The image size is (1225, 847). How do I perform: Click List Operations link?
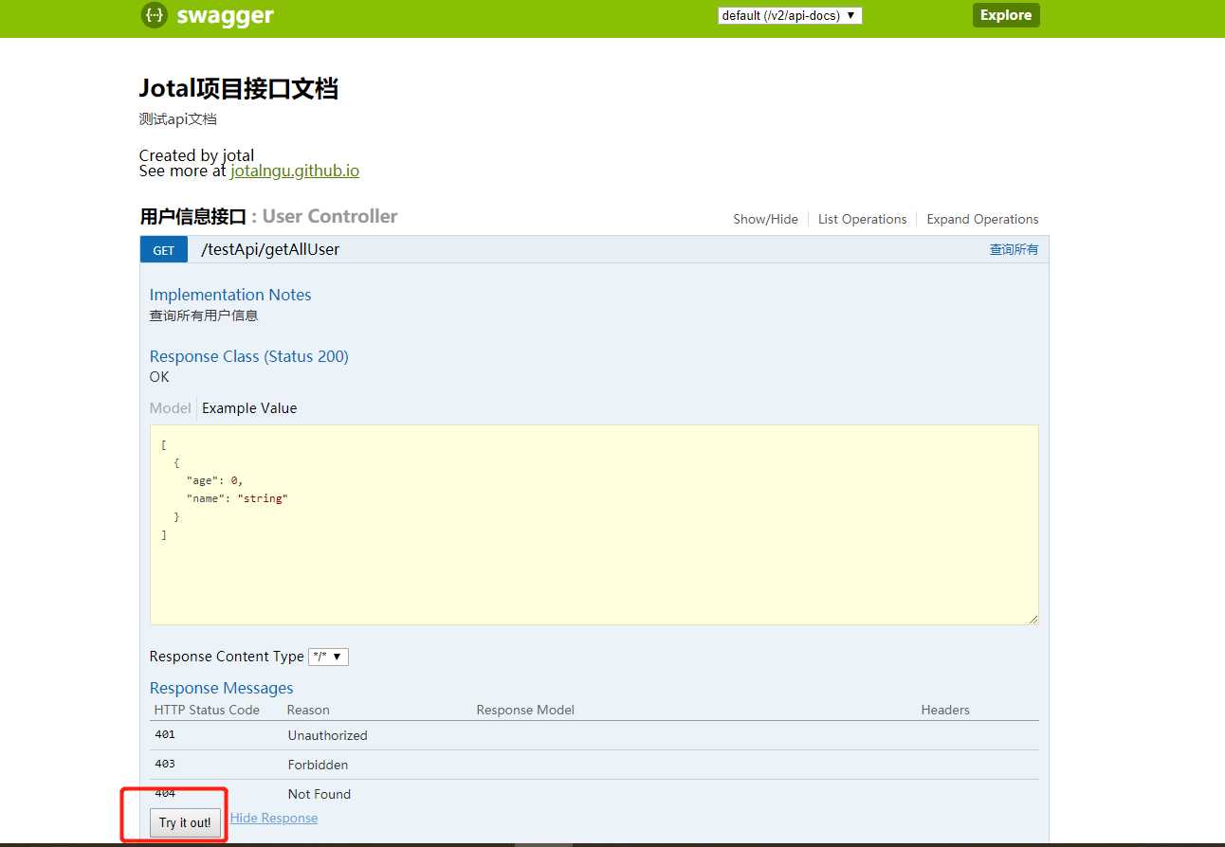pyautogui.click(x=862, y=219)
